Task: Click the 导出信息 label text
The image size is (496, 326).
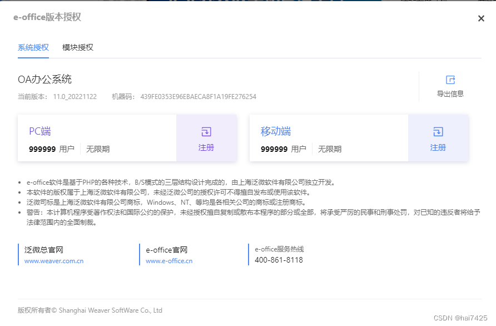Action: pyautogui.click(x=450, y=94)
